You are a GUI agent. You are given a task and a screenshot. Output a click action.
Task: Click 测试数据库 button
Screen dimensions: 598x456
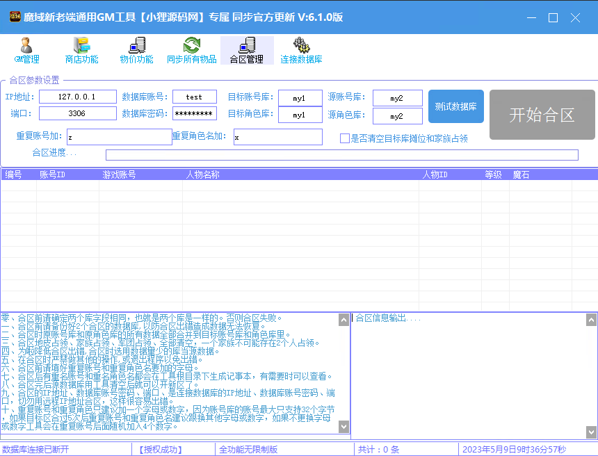455,106
